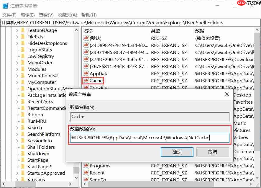Click the ab icon next to the Recent value
This screenshot has height=188, width=261.
click(86, 173)
